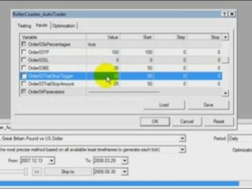Select the Order03TP value cell 100
This screenshot has width=252, height=189.
(103, 52)
